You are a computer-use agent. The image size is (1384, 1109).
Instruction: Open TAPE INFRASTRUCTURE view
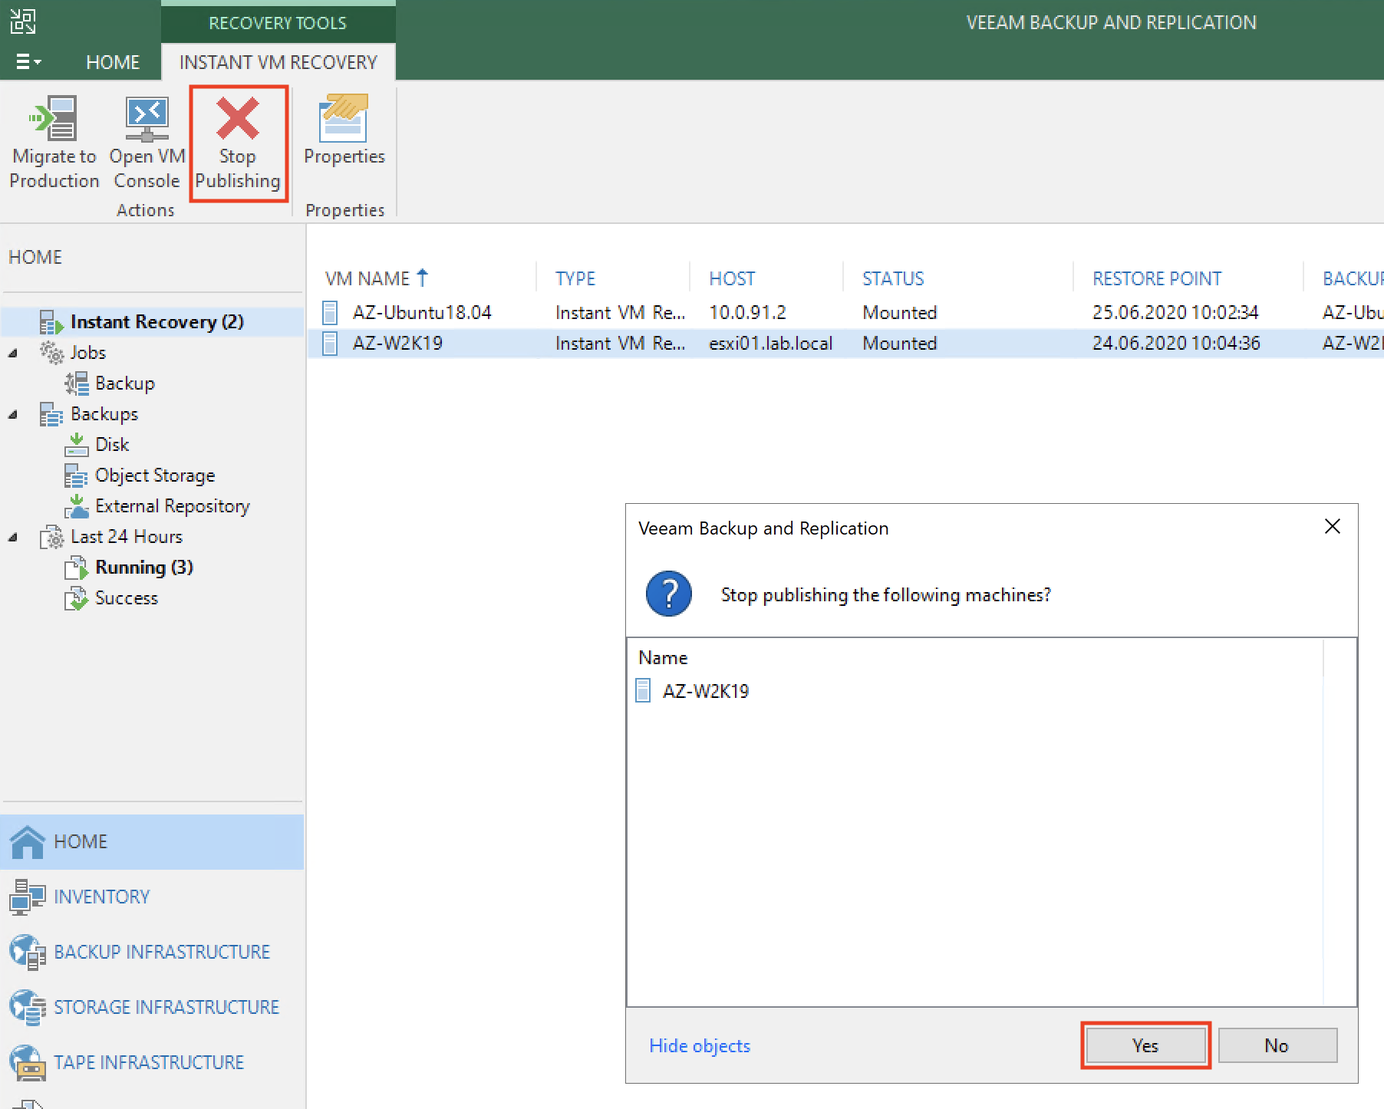(152, 1062)
